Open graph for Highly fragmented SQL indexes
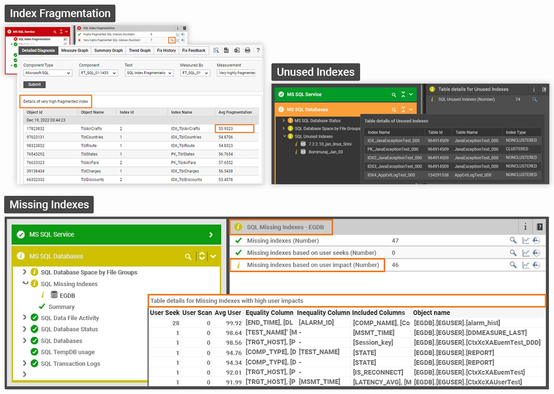 click(x=178, y=34)
